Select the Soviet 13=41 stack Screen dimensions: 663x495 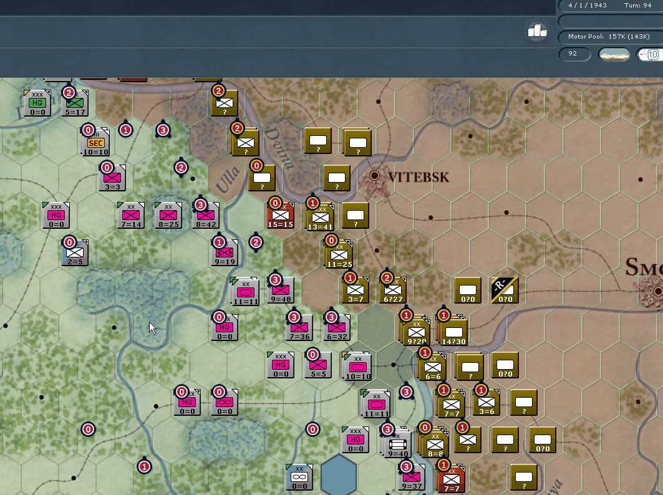coord(320,218)
